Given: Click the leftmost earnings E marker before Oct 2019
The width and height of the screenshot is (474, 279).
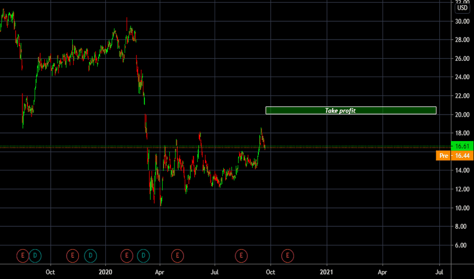Looking at the screenshot, I should [x=23, y=256].
